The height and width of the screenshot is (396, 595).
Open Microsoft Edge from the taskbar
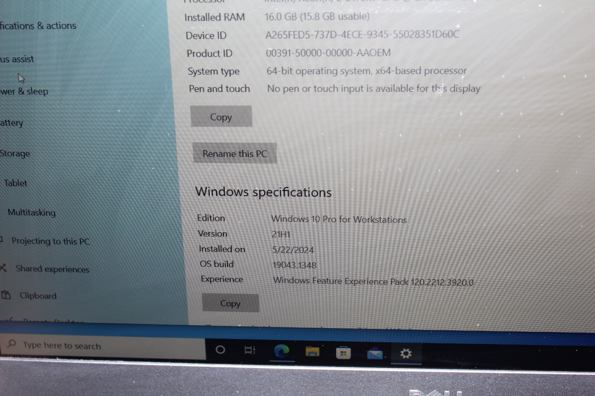(282, 351)
